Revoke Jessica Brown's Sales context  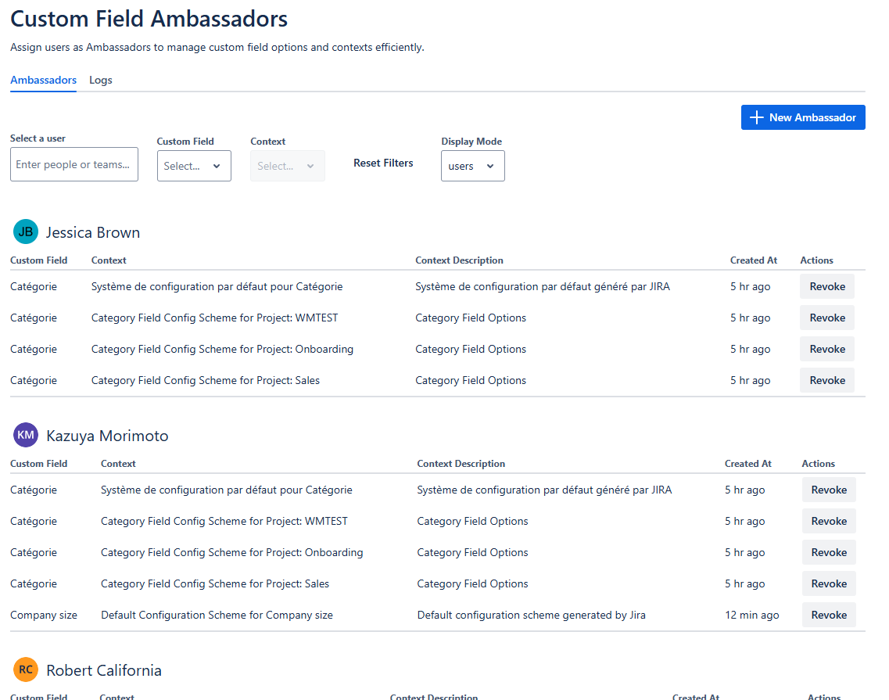click(x=826, y=380)
